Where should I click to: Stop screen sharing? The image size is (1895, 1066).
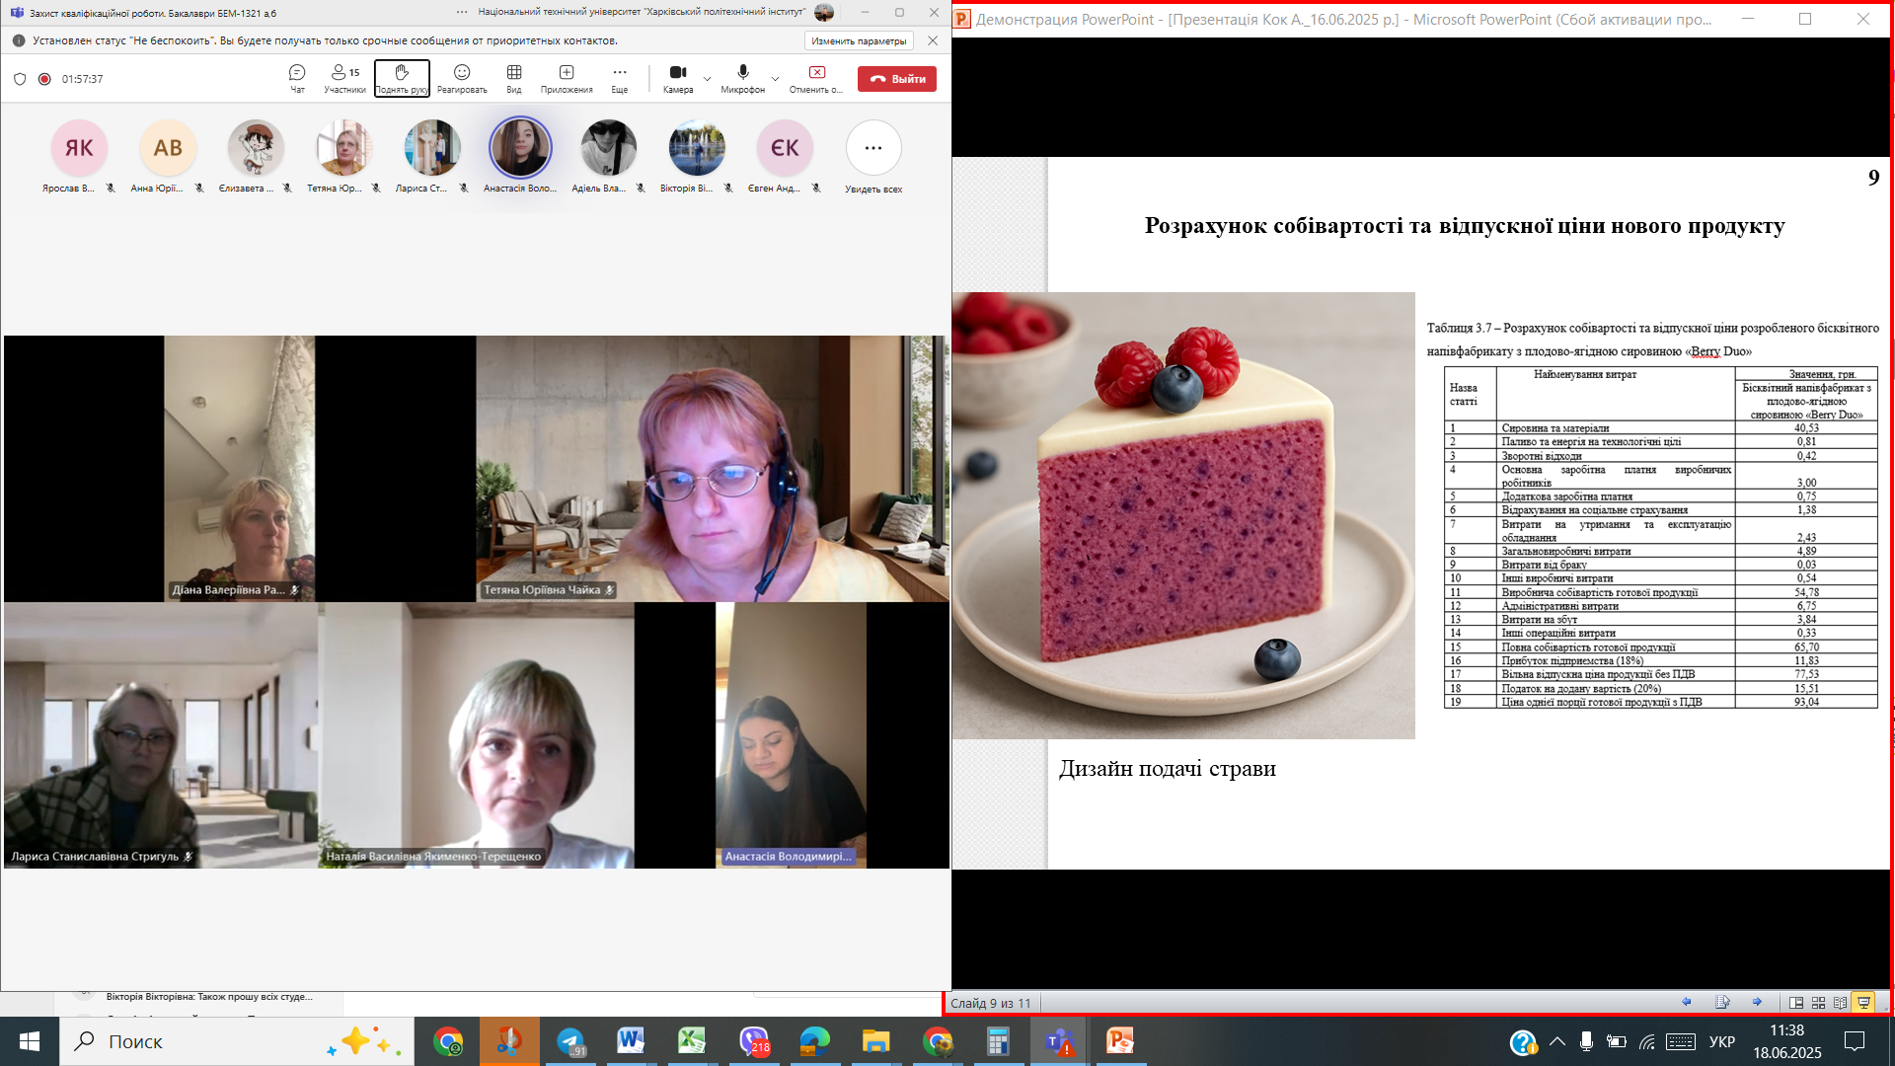point(816,78)
